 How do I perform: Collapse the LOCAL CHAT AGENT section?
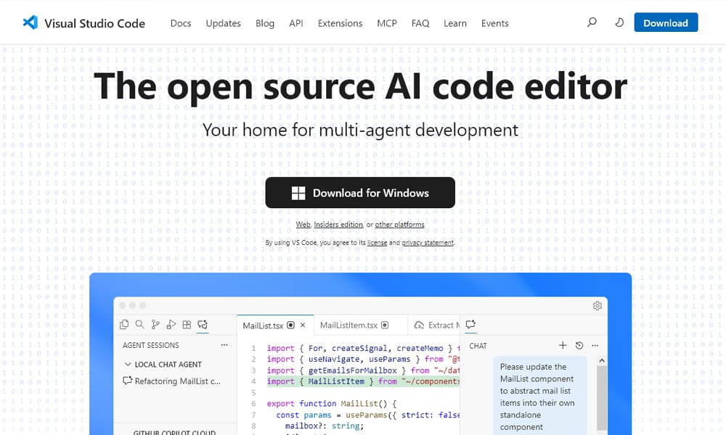[x=163, y=364]
